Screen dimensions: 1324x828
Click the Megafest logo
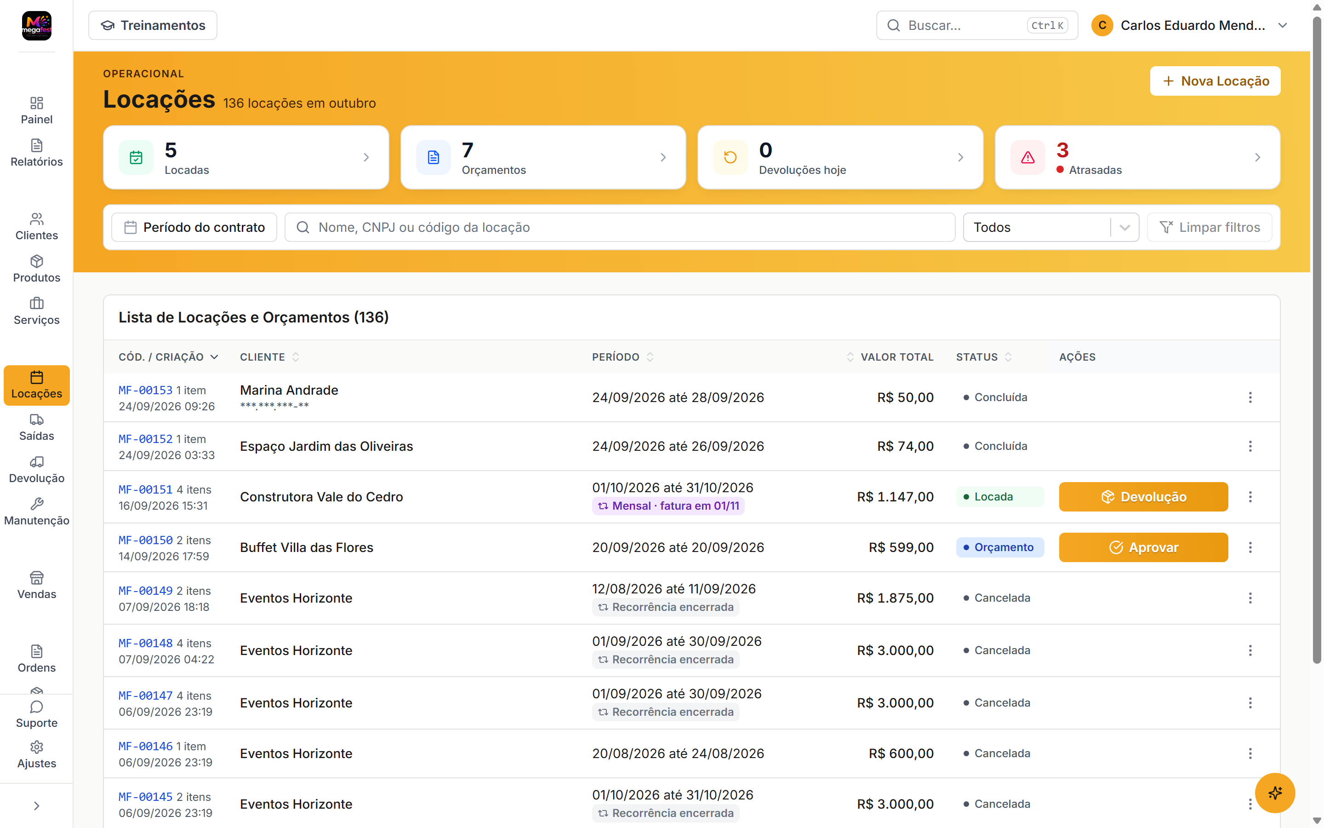[x=37, y=26]
